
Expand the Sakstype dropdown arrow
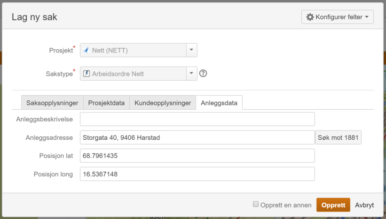[x=191, y=74]
